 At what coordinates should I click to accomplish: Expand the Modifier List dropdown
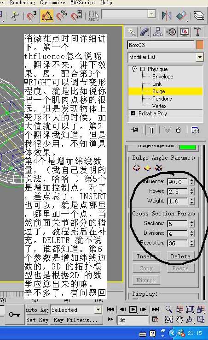[x=200, y=57]
